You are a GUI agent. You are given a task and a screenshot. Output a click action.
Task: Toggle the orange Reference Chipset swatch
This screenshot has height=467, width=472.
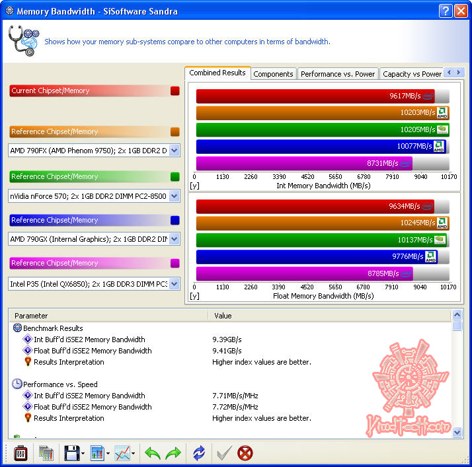(175, 131)
